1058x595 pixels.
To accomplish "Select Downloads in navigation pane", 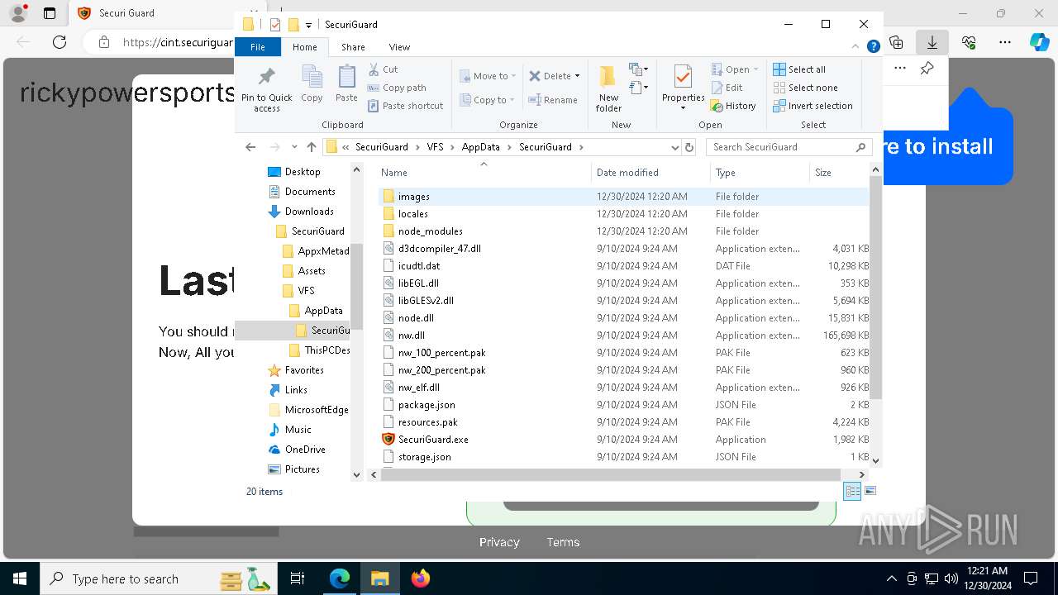I will coord(309,212).
